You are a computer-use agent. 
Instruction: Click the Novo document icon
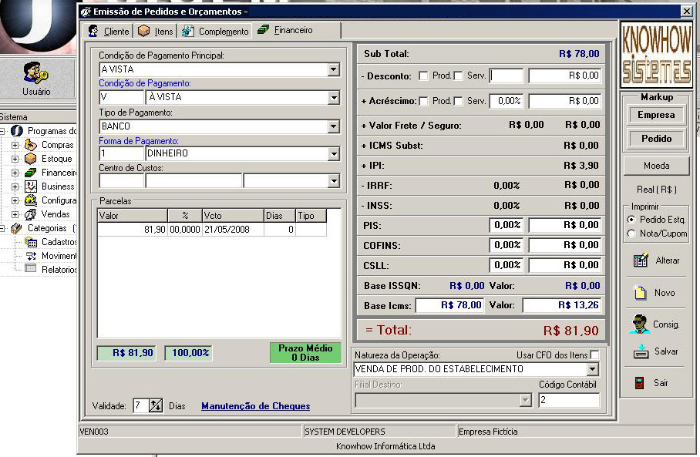[640, 293]
